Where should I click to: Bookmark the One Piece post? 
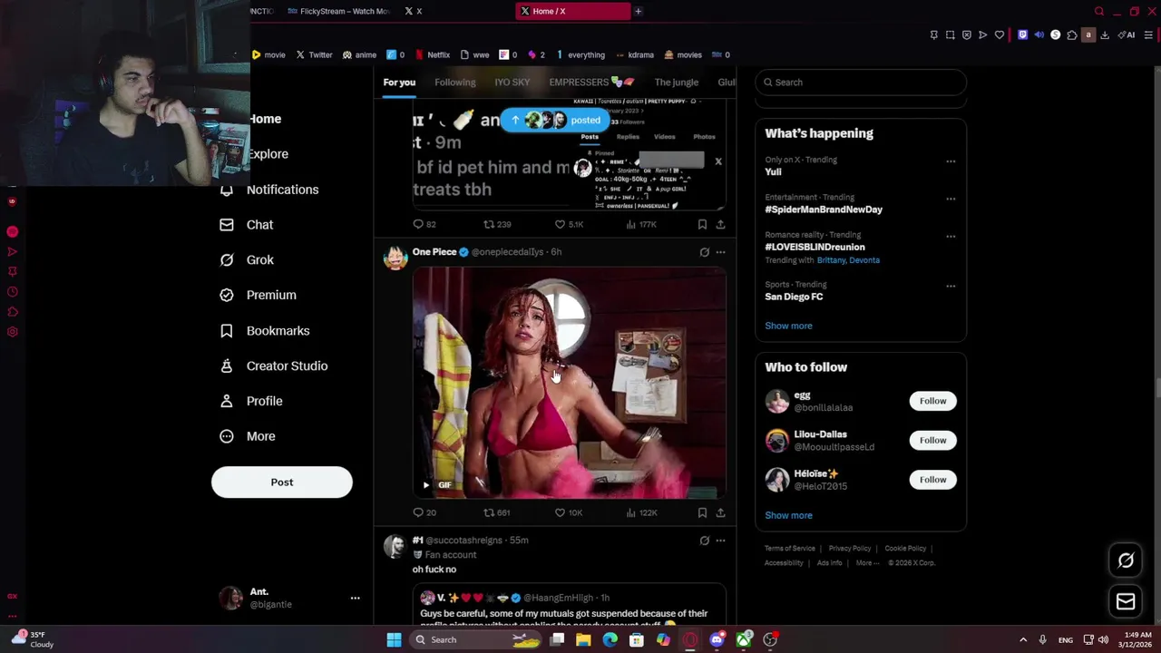(702, 513)
